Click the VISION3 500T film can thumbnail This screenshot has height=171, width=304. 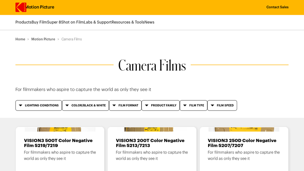(x=60, y=129)
